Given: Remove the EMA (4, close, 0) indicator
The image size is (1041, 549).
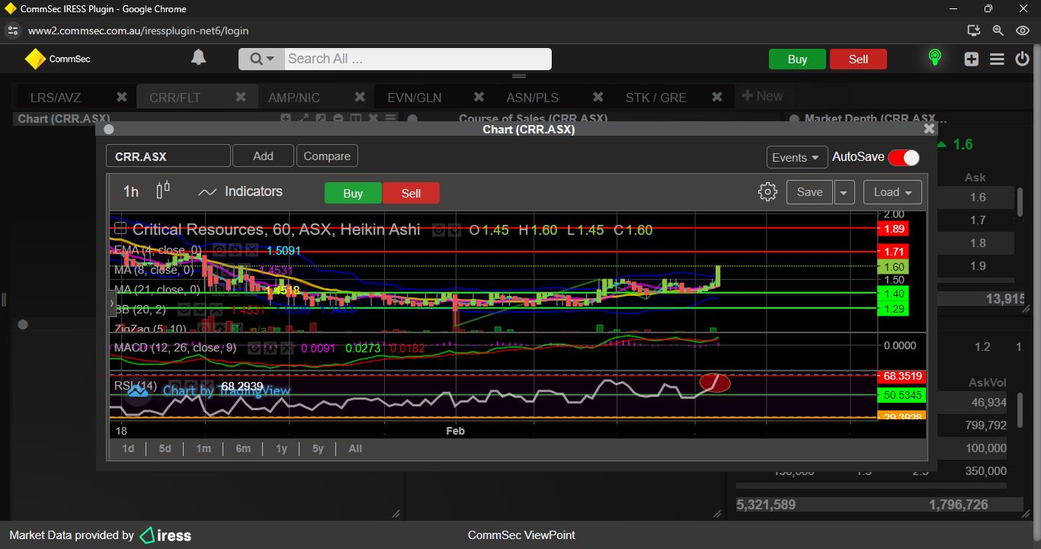Looking at the screenshot, I should tap(251, 250).
